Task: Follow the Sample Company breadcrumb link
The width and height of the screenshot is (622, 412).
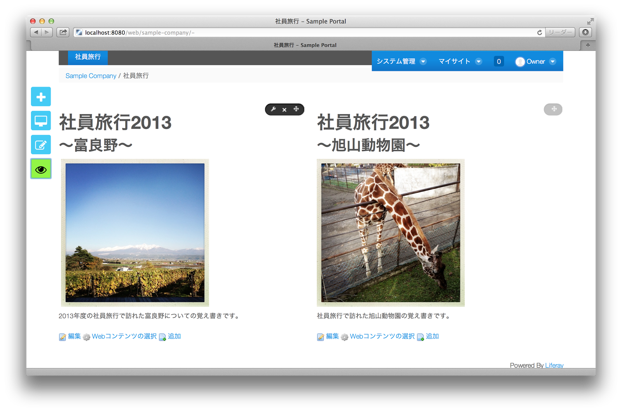Action: coord(91,76)
